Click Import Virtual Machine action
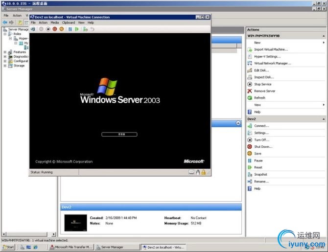The image size is (328, 252). (271, 49)
